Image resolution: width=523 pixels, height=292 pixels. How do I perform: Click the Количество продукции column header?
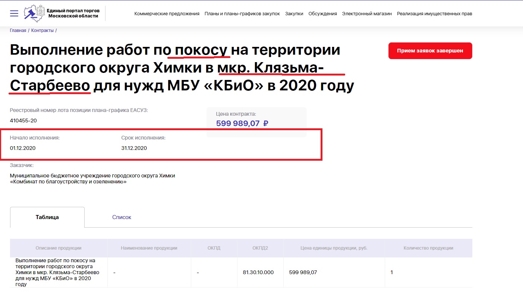(428, 248)
